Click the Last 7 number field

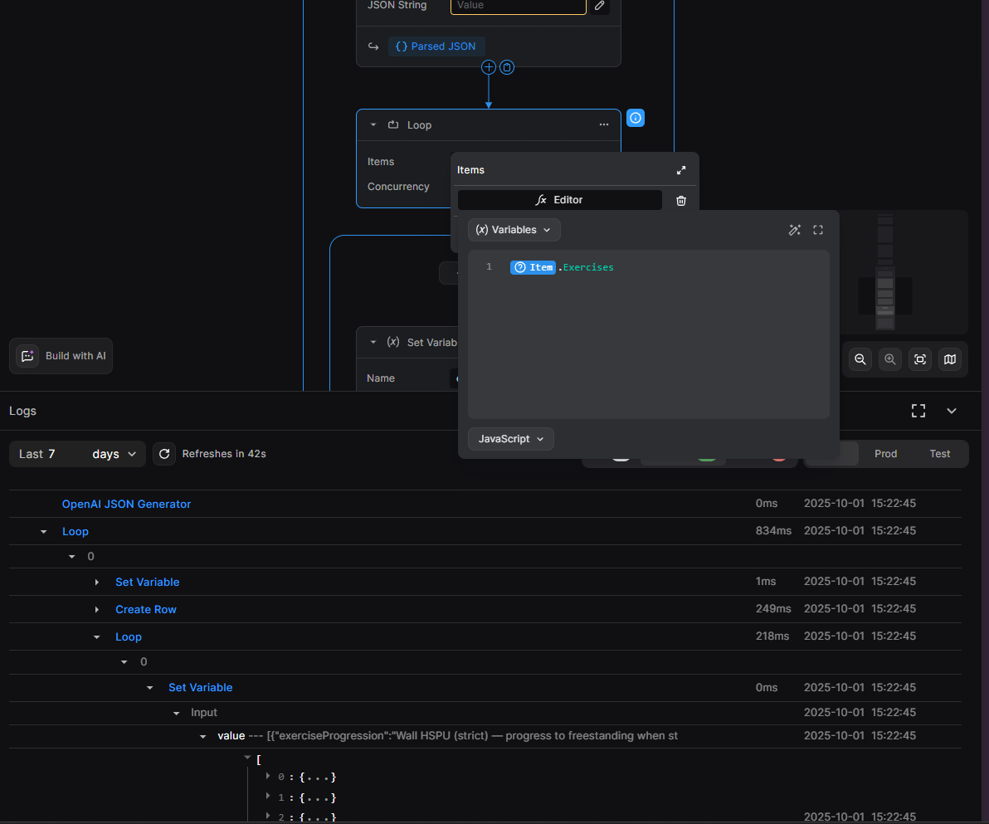click(51, 454)
